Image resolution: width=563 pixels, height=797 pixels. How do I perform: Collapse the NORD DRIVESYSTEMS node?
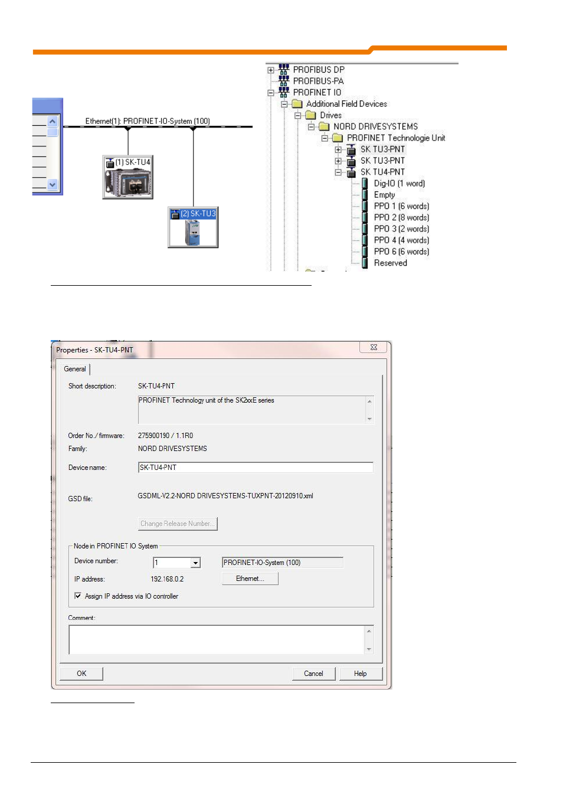tap(311, 127)
